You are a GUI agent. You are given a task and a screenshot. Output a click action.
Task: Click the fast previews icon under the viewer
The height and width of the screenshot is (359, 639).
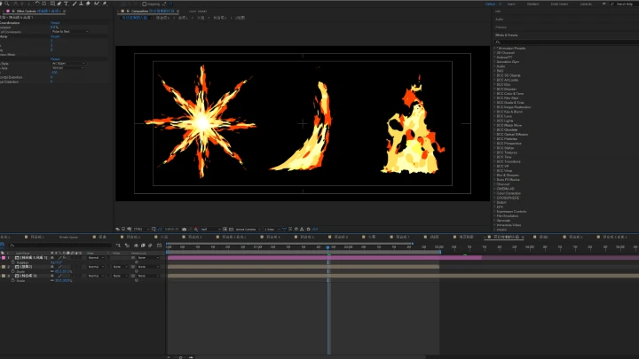pyautogui.click(x=289, y=230)
